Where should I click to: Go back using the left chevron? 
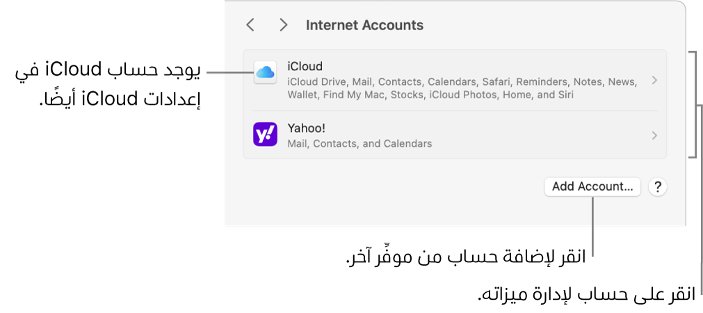point(250,25)
